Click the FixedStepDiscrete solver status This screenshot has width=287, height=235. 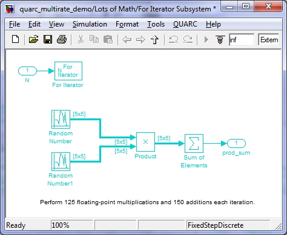point(228,225)
